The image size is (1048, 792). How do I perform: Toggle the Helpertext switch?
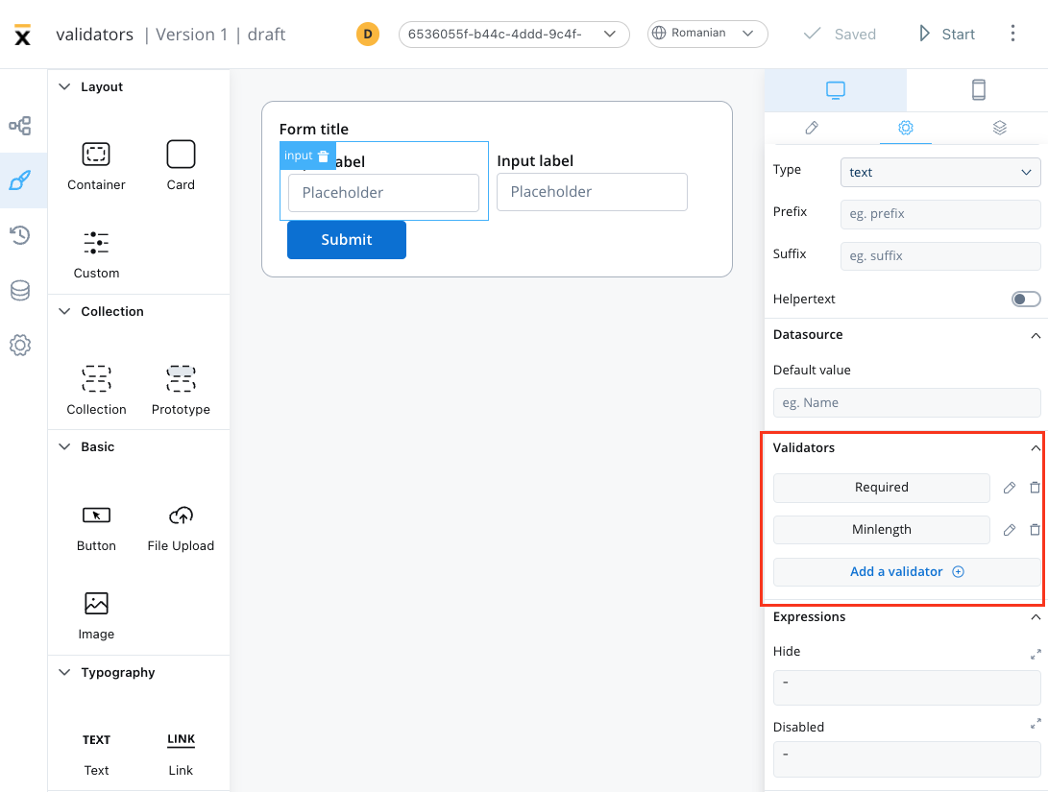1025,300
